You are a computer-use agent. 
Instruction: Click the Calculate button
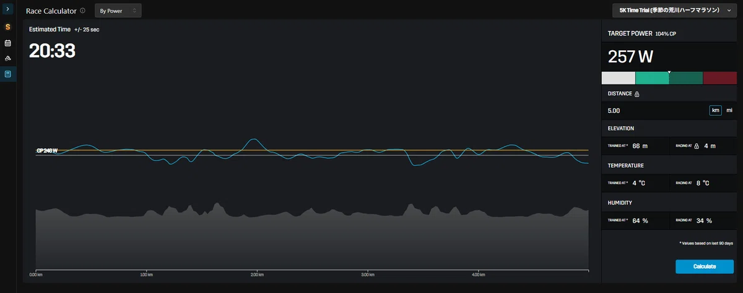[x=705, y=266]
